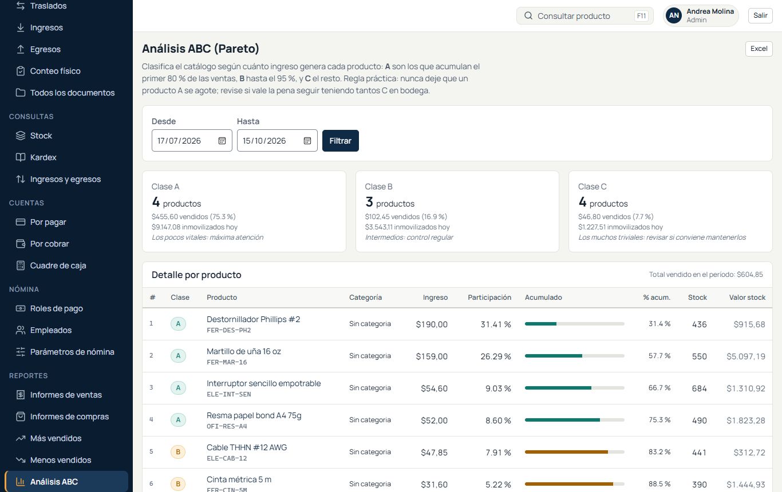
Task: Export the report with the Excel button
Action: tap(759, 49)
